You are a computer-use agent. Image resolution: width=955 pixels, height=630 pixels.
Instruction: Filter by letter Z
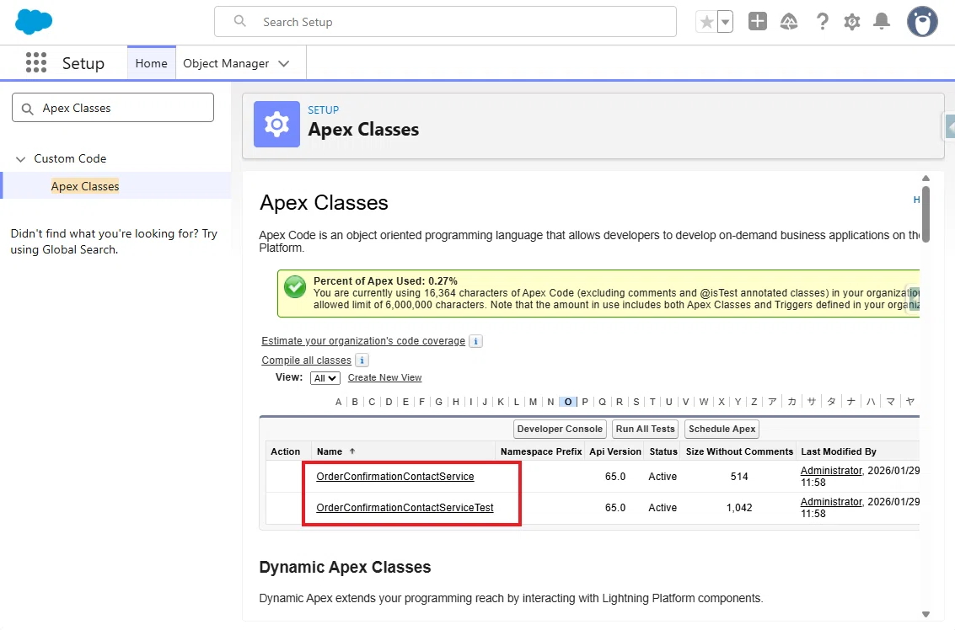pos(754,402)
